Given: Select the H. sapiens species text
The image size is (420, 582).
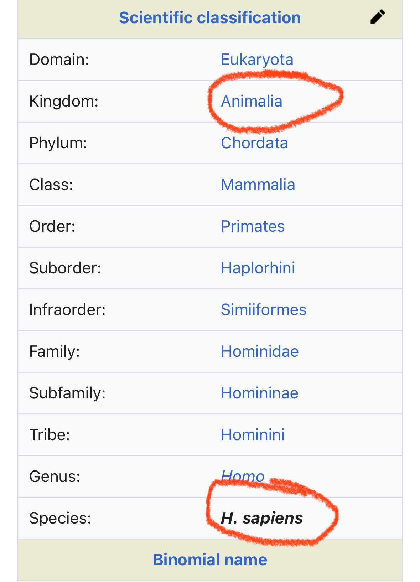Looking at the screenshot, I should pos(262,518).
